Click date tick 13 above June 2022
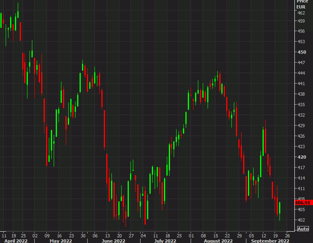Screen dimensions: 313x243 click(x=107, y=236)
